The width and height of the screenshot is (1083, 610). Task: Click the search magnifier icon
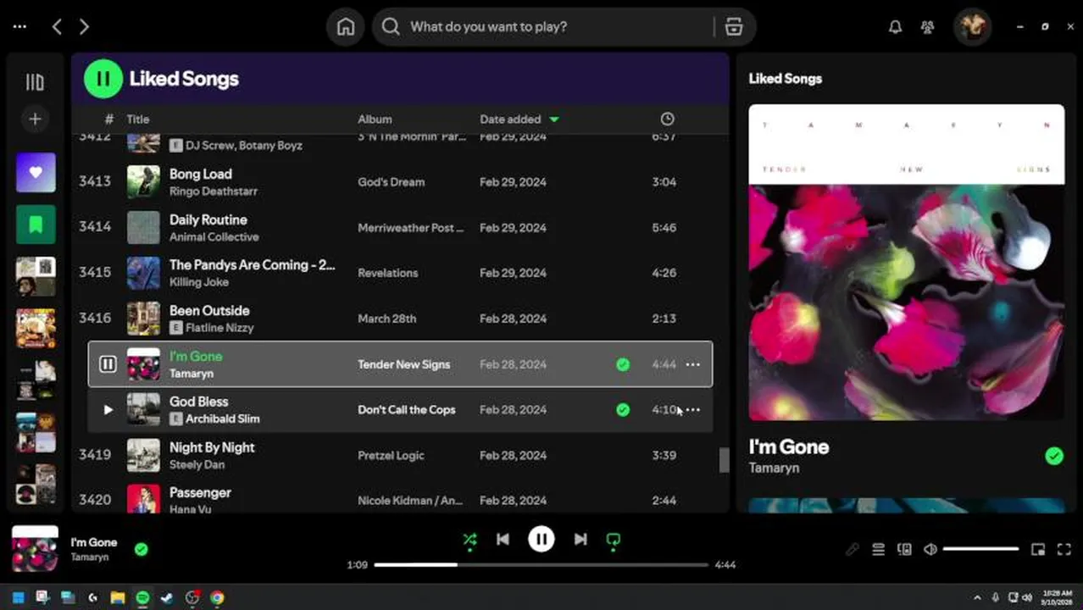coord(391,26)
